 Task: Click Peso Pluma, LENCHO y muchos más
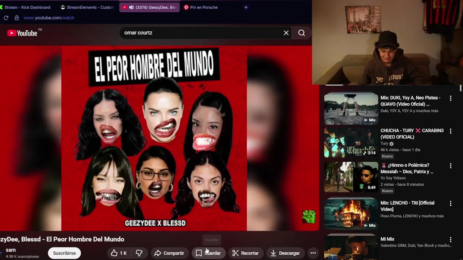pos(412,216)
